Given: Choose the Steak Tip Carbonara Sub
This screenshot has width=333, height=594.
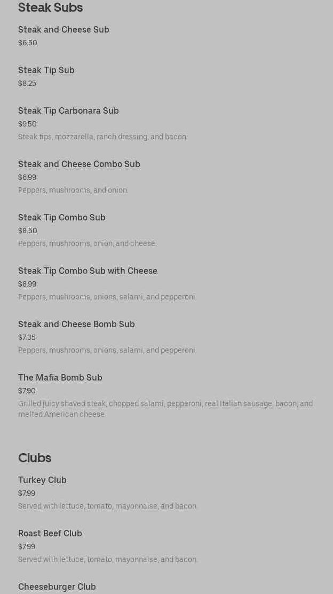Looking at the screenshot, I should (68, 111).
